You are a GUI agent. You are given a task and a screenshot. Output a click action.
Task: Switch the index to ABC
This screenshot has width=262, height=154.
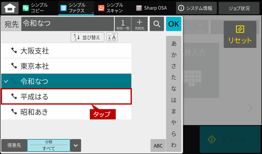pyautogui.click(x=158, y=145)
